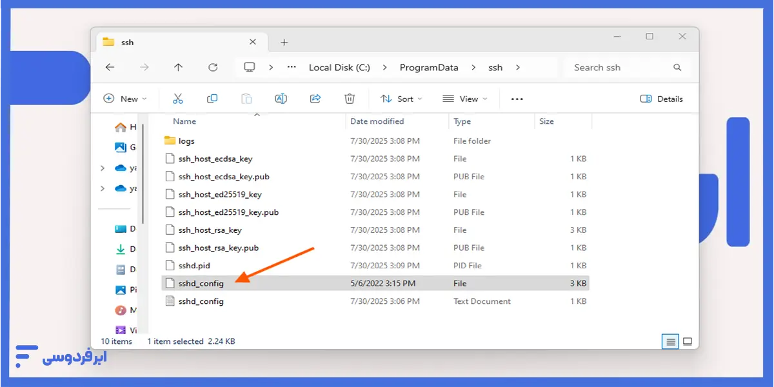Select the sshd.pid file
Image resolution: width=774 pixels, height=387 pixels.
pyautogui.click(x=375, y=265)
